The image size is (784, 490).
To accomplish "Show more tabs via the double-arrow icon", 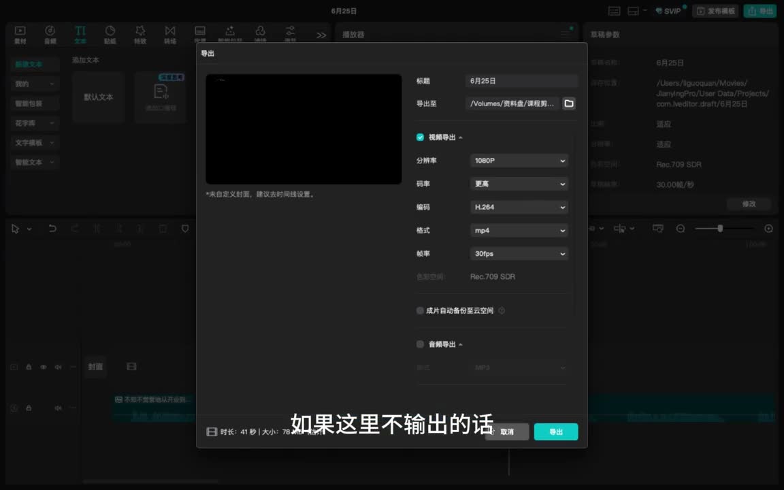I will coord(321,35).
